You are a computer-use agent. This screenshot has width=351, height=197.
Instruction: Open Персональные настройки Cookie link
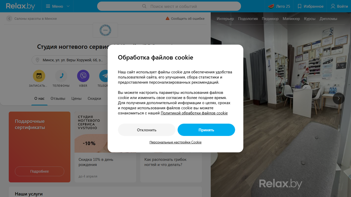(175, 142)
